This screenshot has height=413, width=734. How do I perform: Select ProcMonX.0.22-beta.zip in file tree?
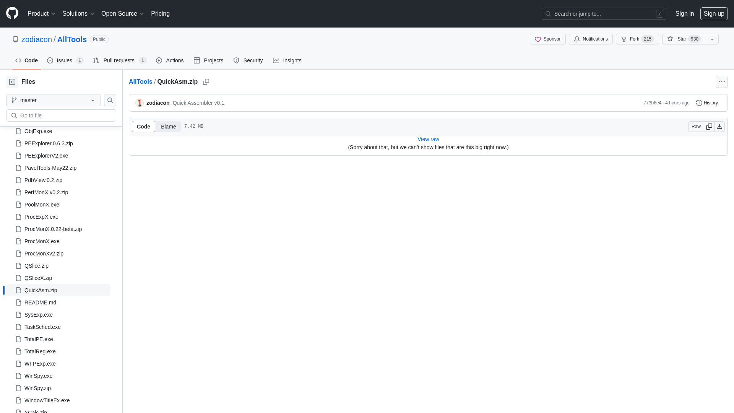pos(58,229)
